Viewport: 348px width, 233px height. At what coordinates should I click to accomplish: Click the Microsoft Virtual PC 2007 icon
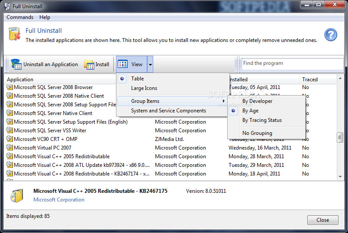[10, 148]
